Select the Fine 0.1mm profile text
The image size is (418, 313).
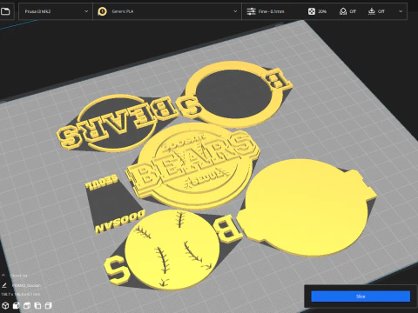[x=271, y=11]
